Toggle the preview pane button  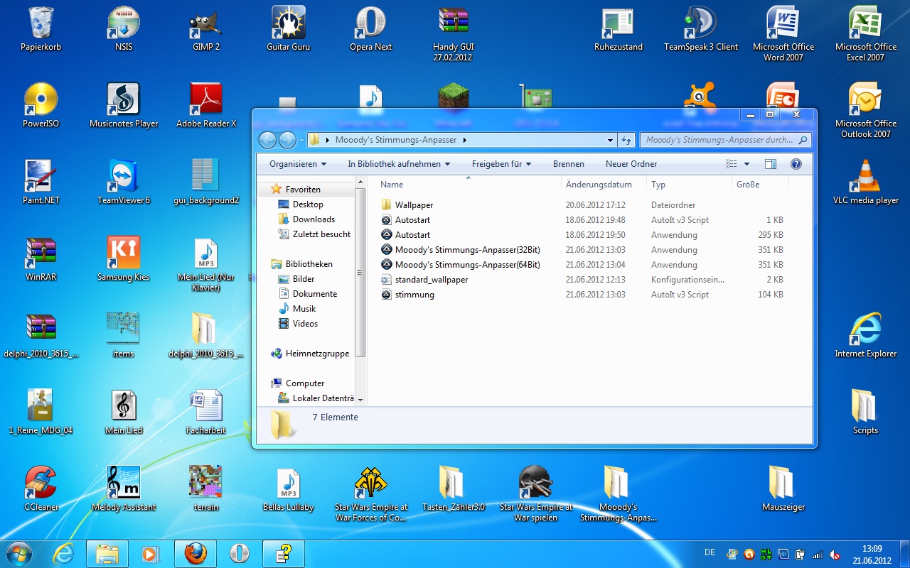tap(771, 164)
